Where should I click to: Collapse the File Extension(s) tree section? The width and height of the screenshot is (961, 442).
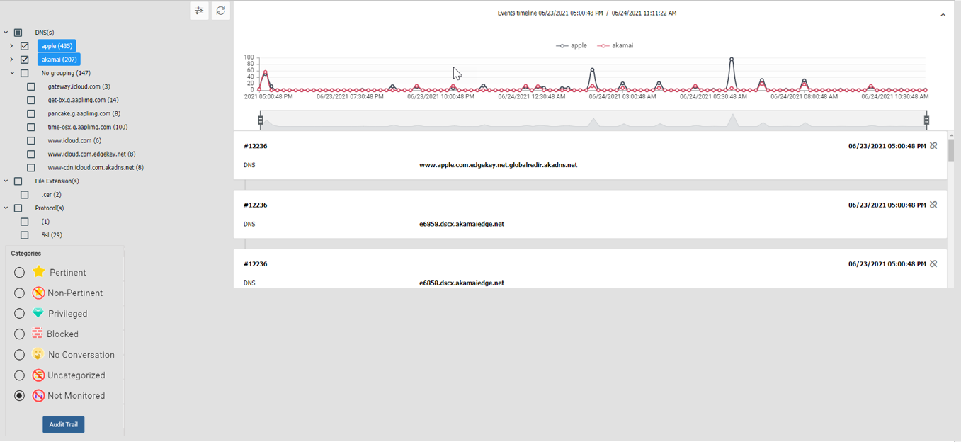6,181
